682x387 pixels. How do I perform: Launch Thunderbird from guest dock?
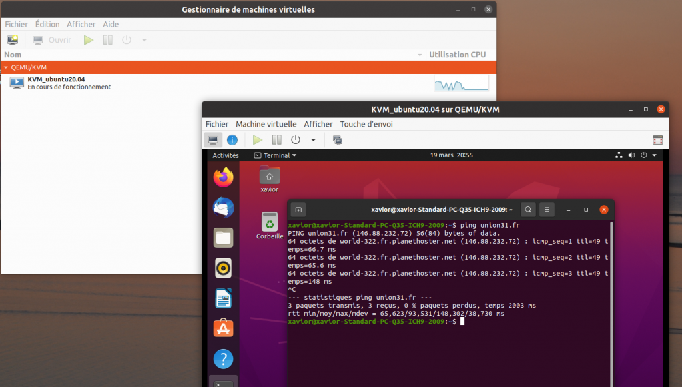point(224,207)
